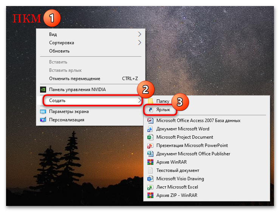Click the PowerPoint presentation icon

click(150, 145)
